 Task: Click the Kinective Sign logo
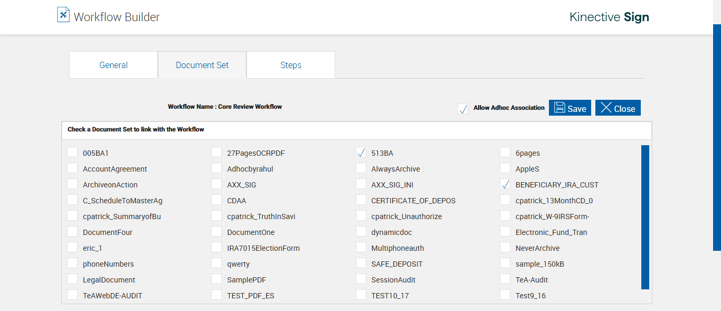[609, 17]
